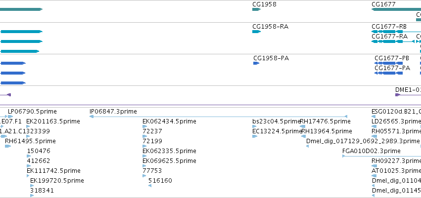Select CG1677-RB transcript feature
The width and height of the screenshot is (421, 198).
(x=396, y=32)
